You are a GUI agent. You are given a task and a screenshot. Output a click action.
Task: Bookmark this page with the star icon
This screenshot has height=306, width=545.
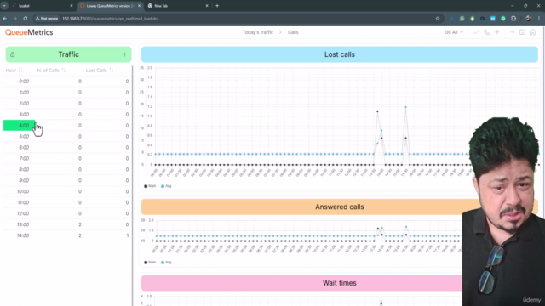pyautogui.click(x=438, y=19)
